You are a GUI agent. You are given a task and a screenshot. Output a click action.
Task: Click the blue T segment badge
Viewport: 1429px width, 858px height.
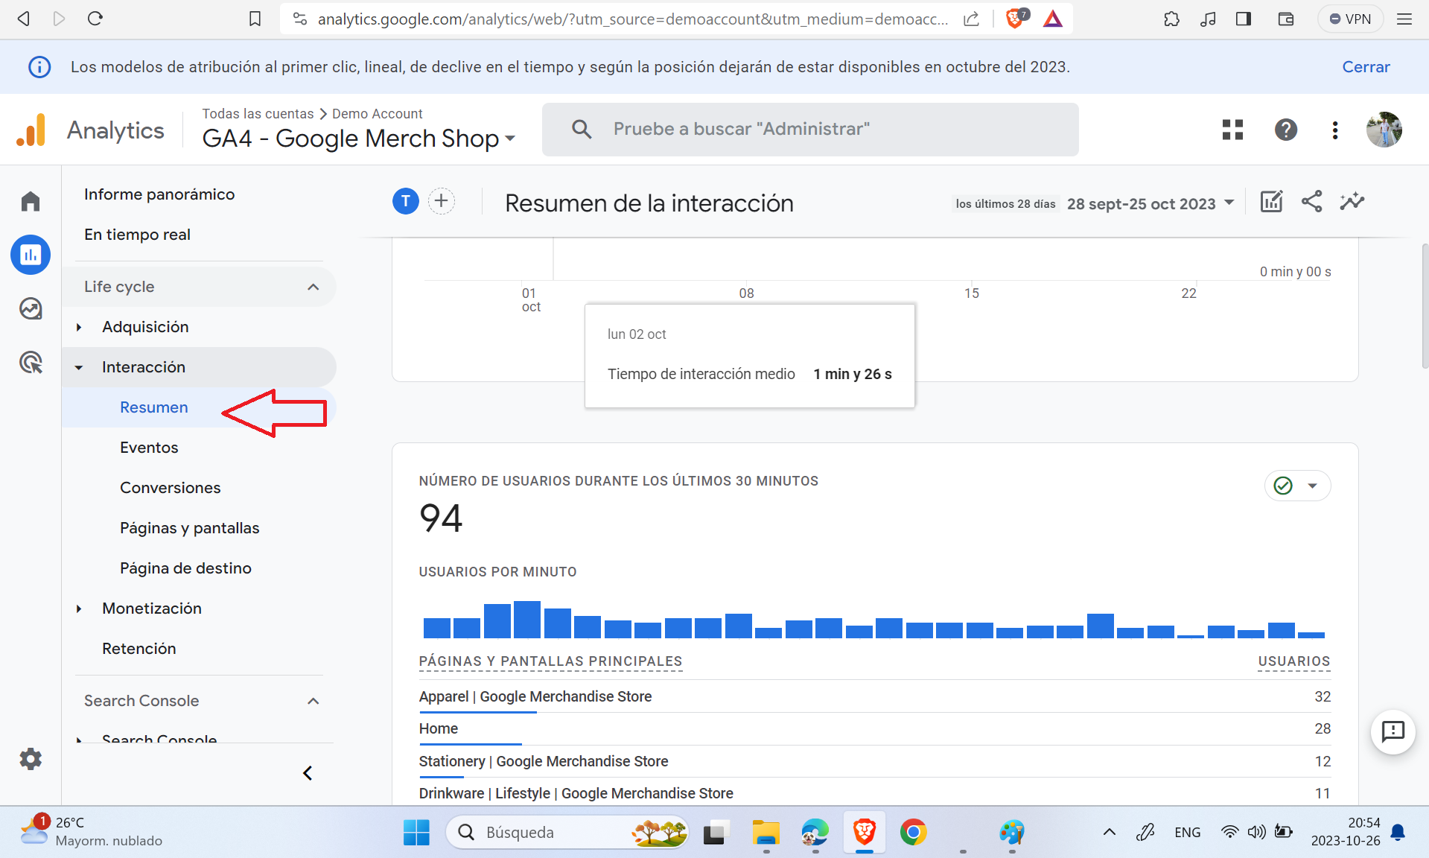point(406,201)
